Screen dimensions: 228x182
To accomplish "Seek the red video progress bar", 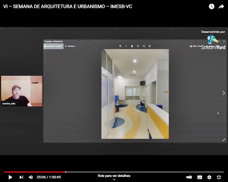I will pos(114,172).
